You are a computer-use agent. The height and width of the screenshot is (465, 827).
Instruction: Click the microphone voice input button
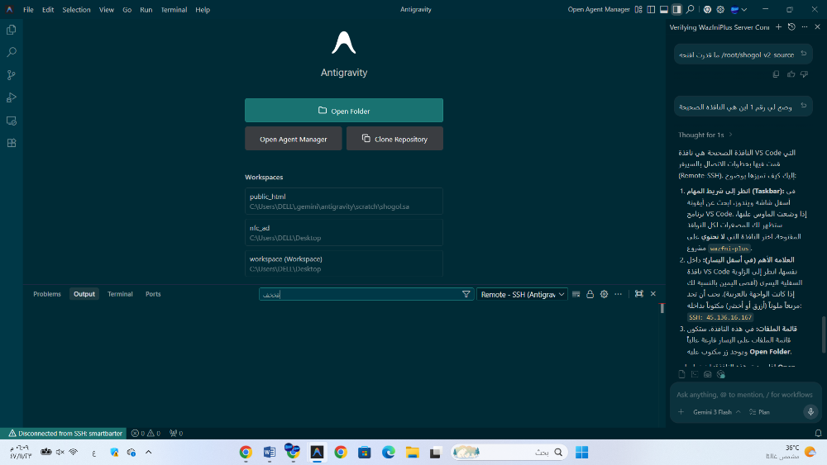810,412
